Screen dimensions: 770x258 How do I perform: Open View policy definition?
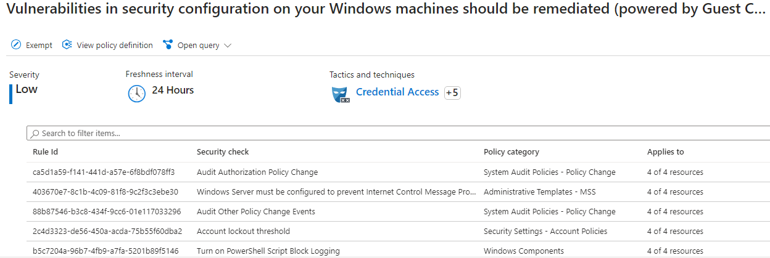pos(107,45)
